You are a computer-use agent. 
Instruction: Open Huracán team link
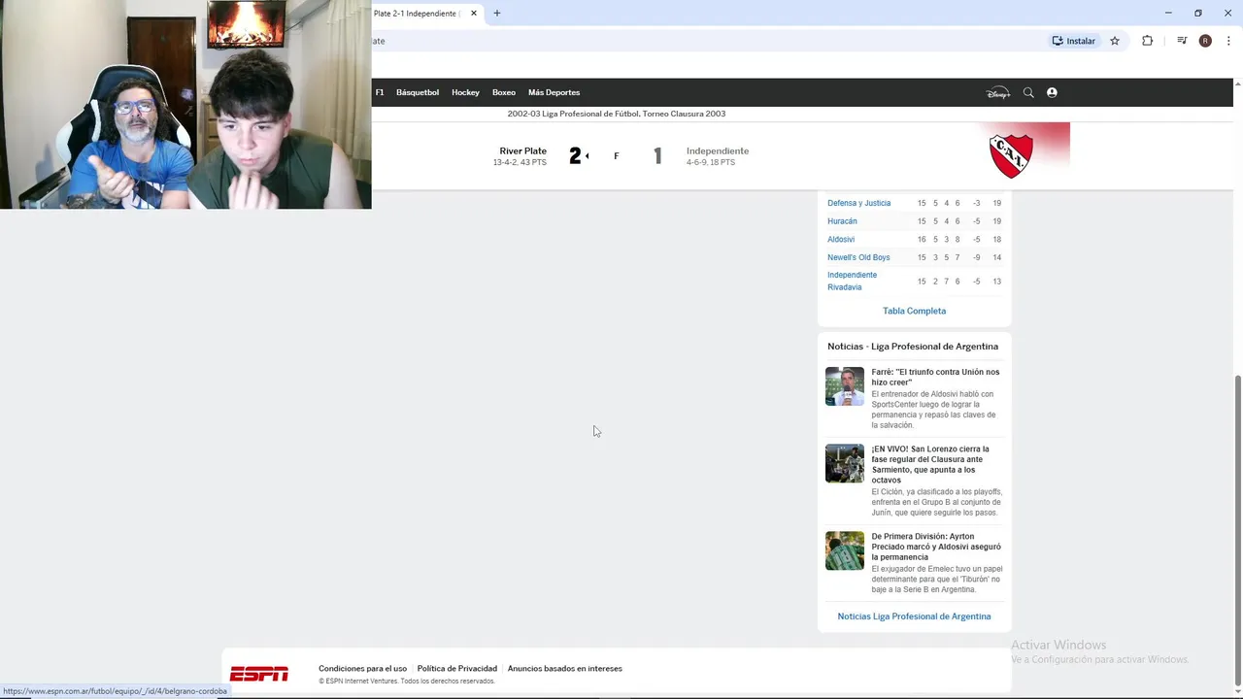pyautogui.click(x=842, y=221)
